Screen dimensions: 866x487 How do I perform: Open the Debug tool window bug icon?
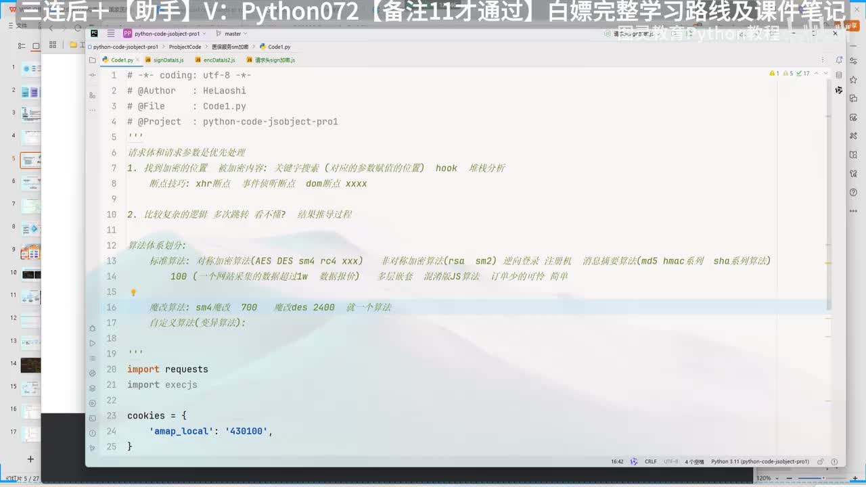(x=93, y=328)
